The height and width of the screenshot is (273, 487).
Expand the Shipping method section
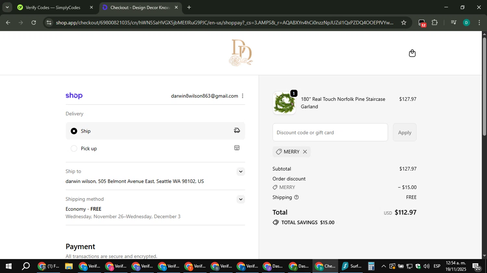241,199
